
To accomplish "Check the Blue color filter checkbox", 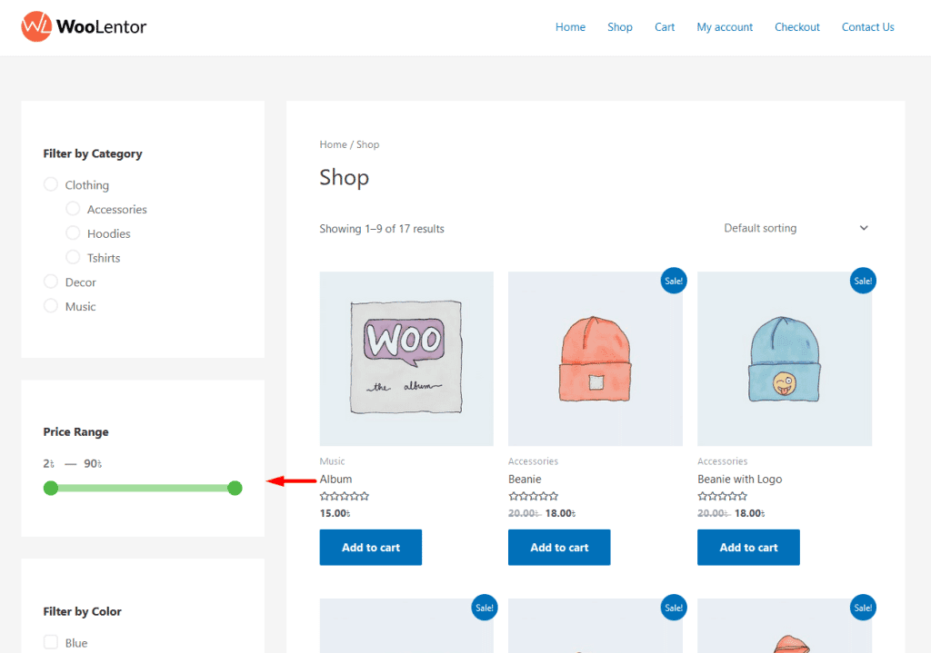I will coord(51,643).
